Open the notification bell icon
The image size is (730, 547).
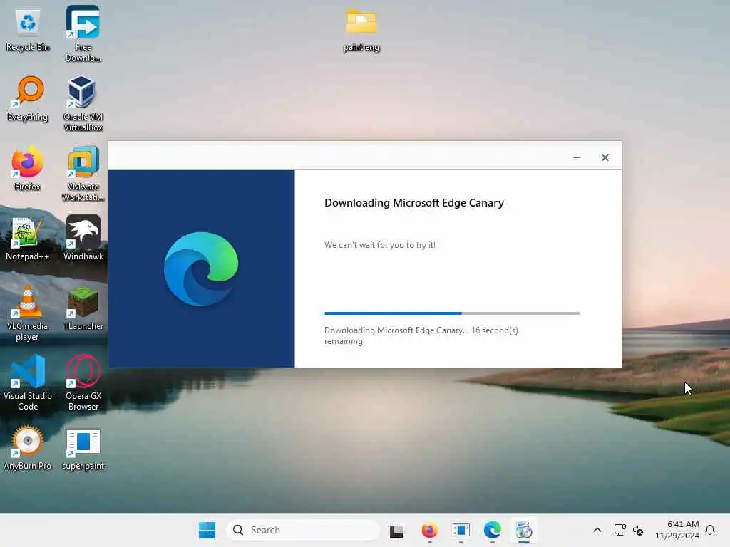(x=710, y=530)
